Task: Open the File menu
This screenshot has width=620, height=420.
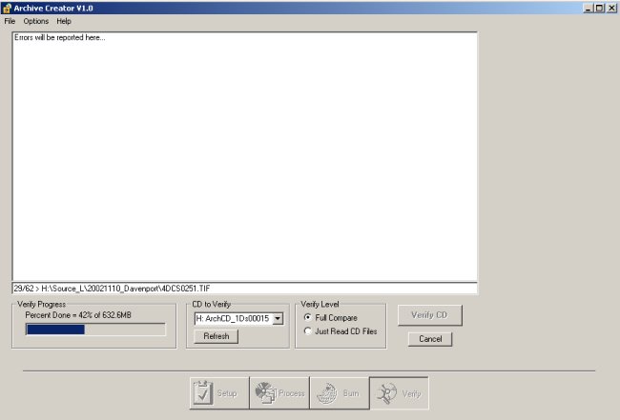Action: (10, 21)
